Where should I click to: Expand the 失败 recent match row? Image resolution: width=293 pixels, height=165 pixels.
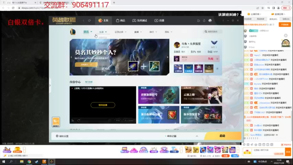(217, 59)
